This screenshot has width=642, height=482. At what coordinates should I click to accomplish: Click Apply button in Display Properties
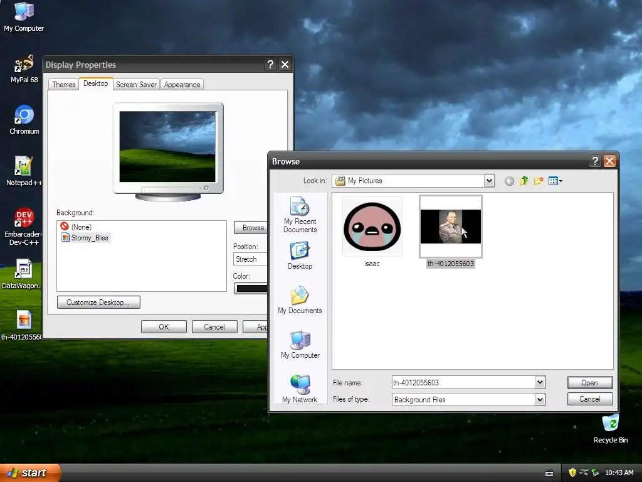click(x=256, y=326)
